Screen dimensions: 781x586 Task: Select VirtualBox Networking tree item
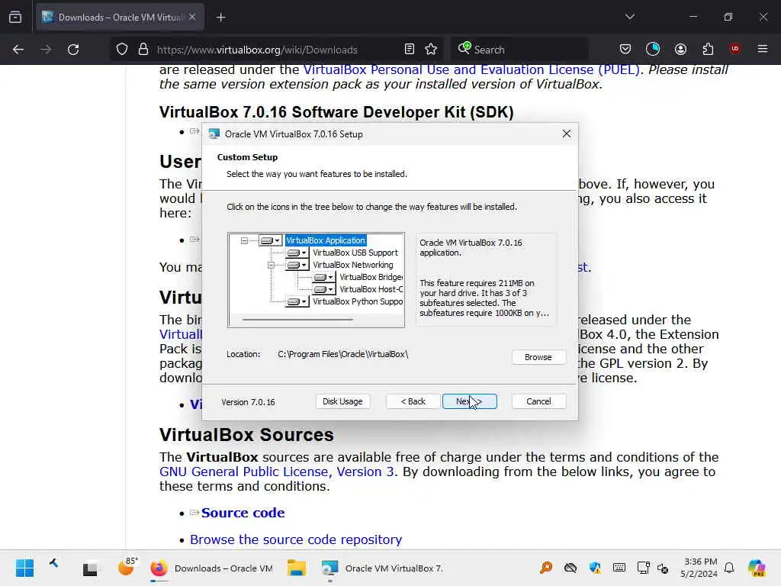pyautogui.click(x=352, y=265)
